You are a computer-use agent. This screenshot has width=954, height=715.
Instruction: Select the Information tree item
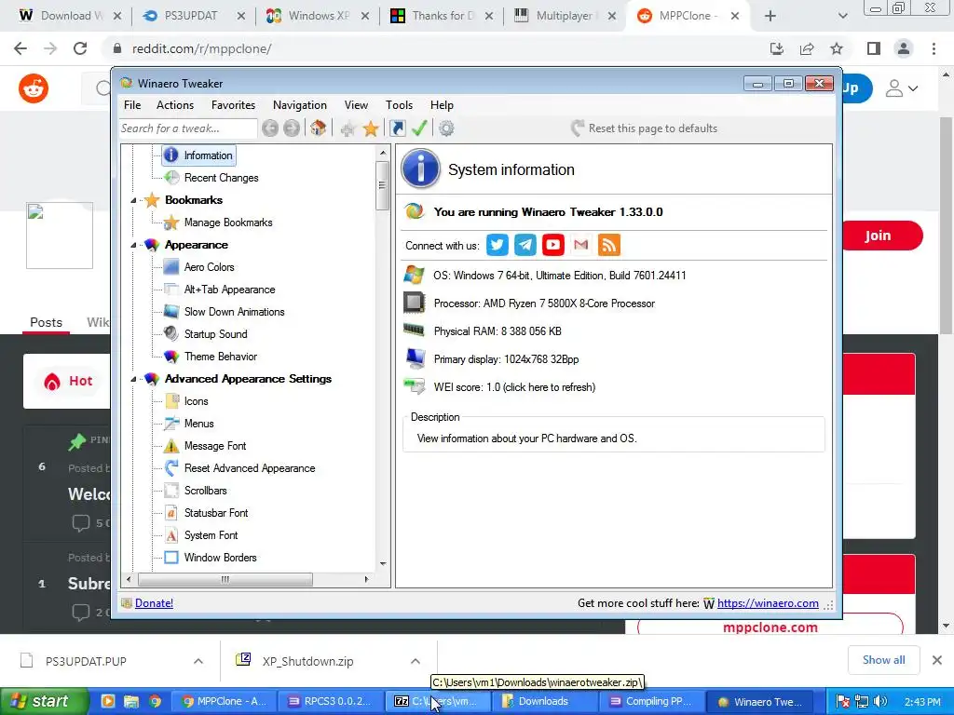coord(199,155)
